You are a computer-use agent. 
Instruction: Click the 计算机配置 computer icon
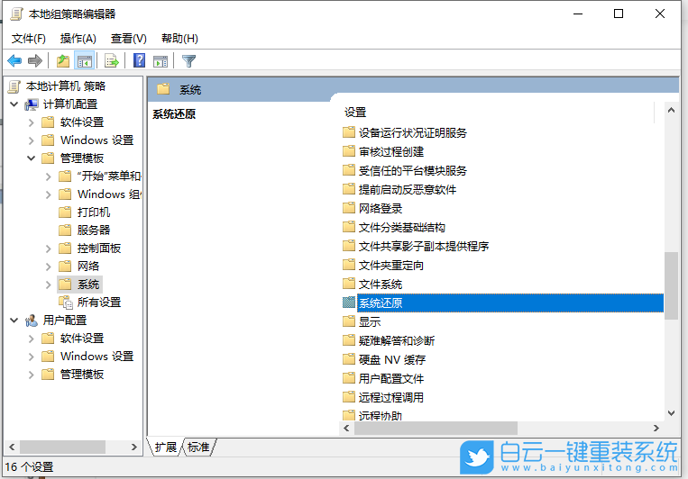32,104
